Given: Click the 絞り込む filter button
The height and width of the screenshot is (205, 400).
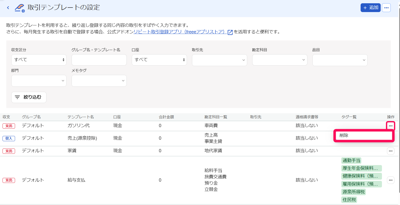Looking at the screenshot, I should [x=29, y=97].
